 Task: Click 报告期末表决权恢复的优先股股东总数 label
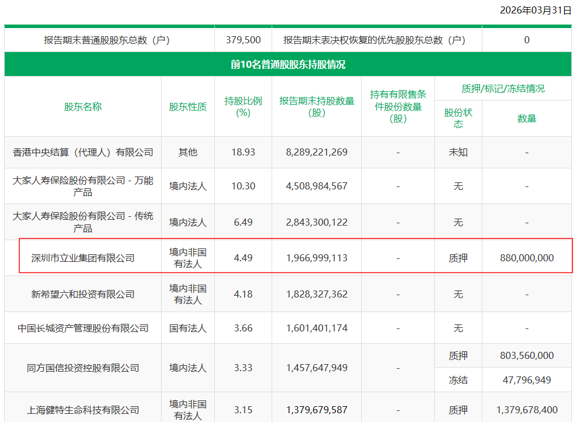(374, 40)
